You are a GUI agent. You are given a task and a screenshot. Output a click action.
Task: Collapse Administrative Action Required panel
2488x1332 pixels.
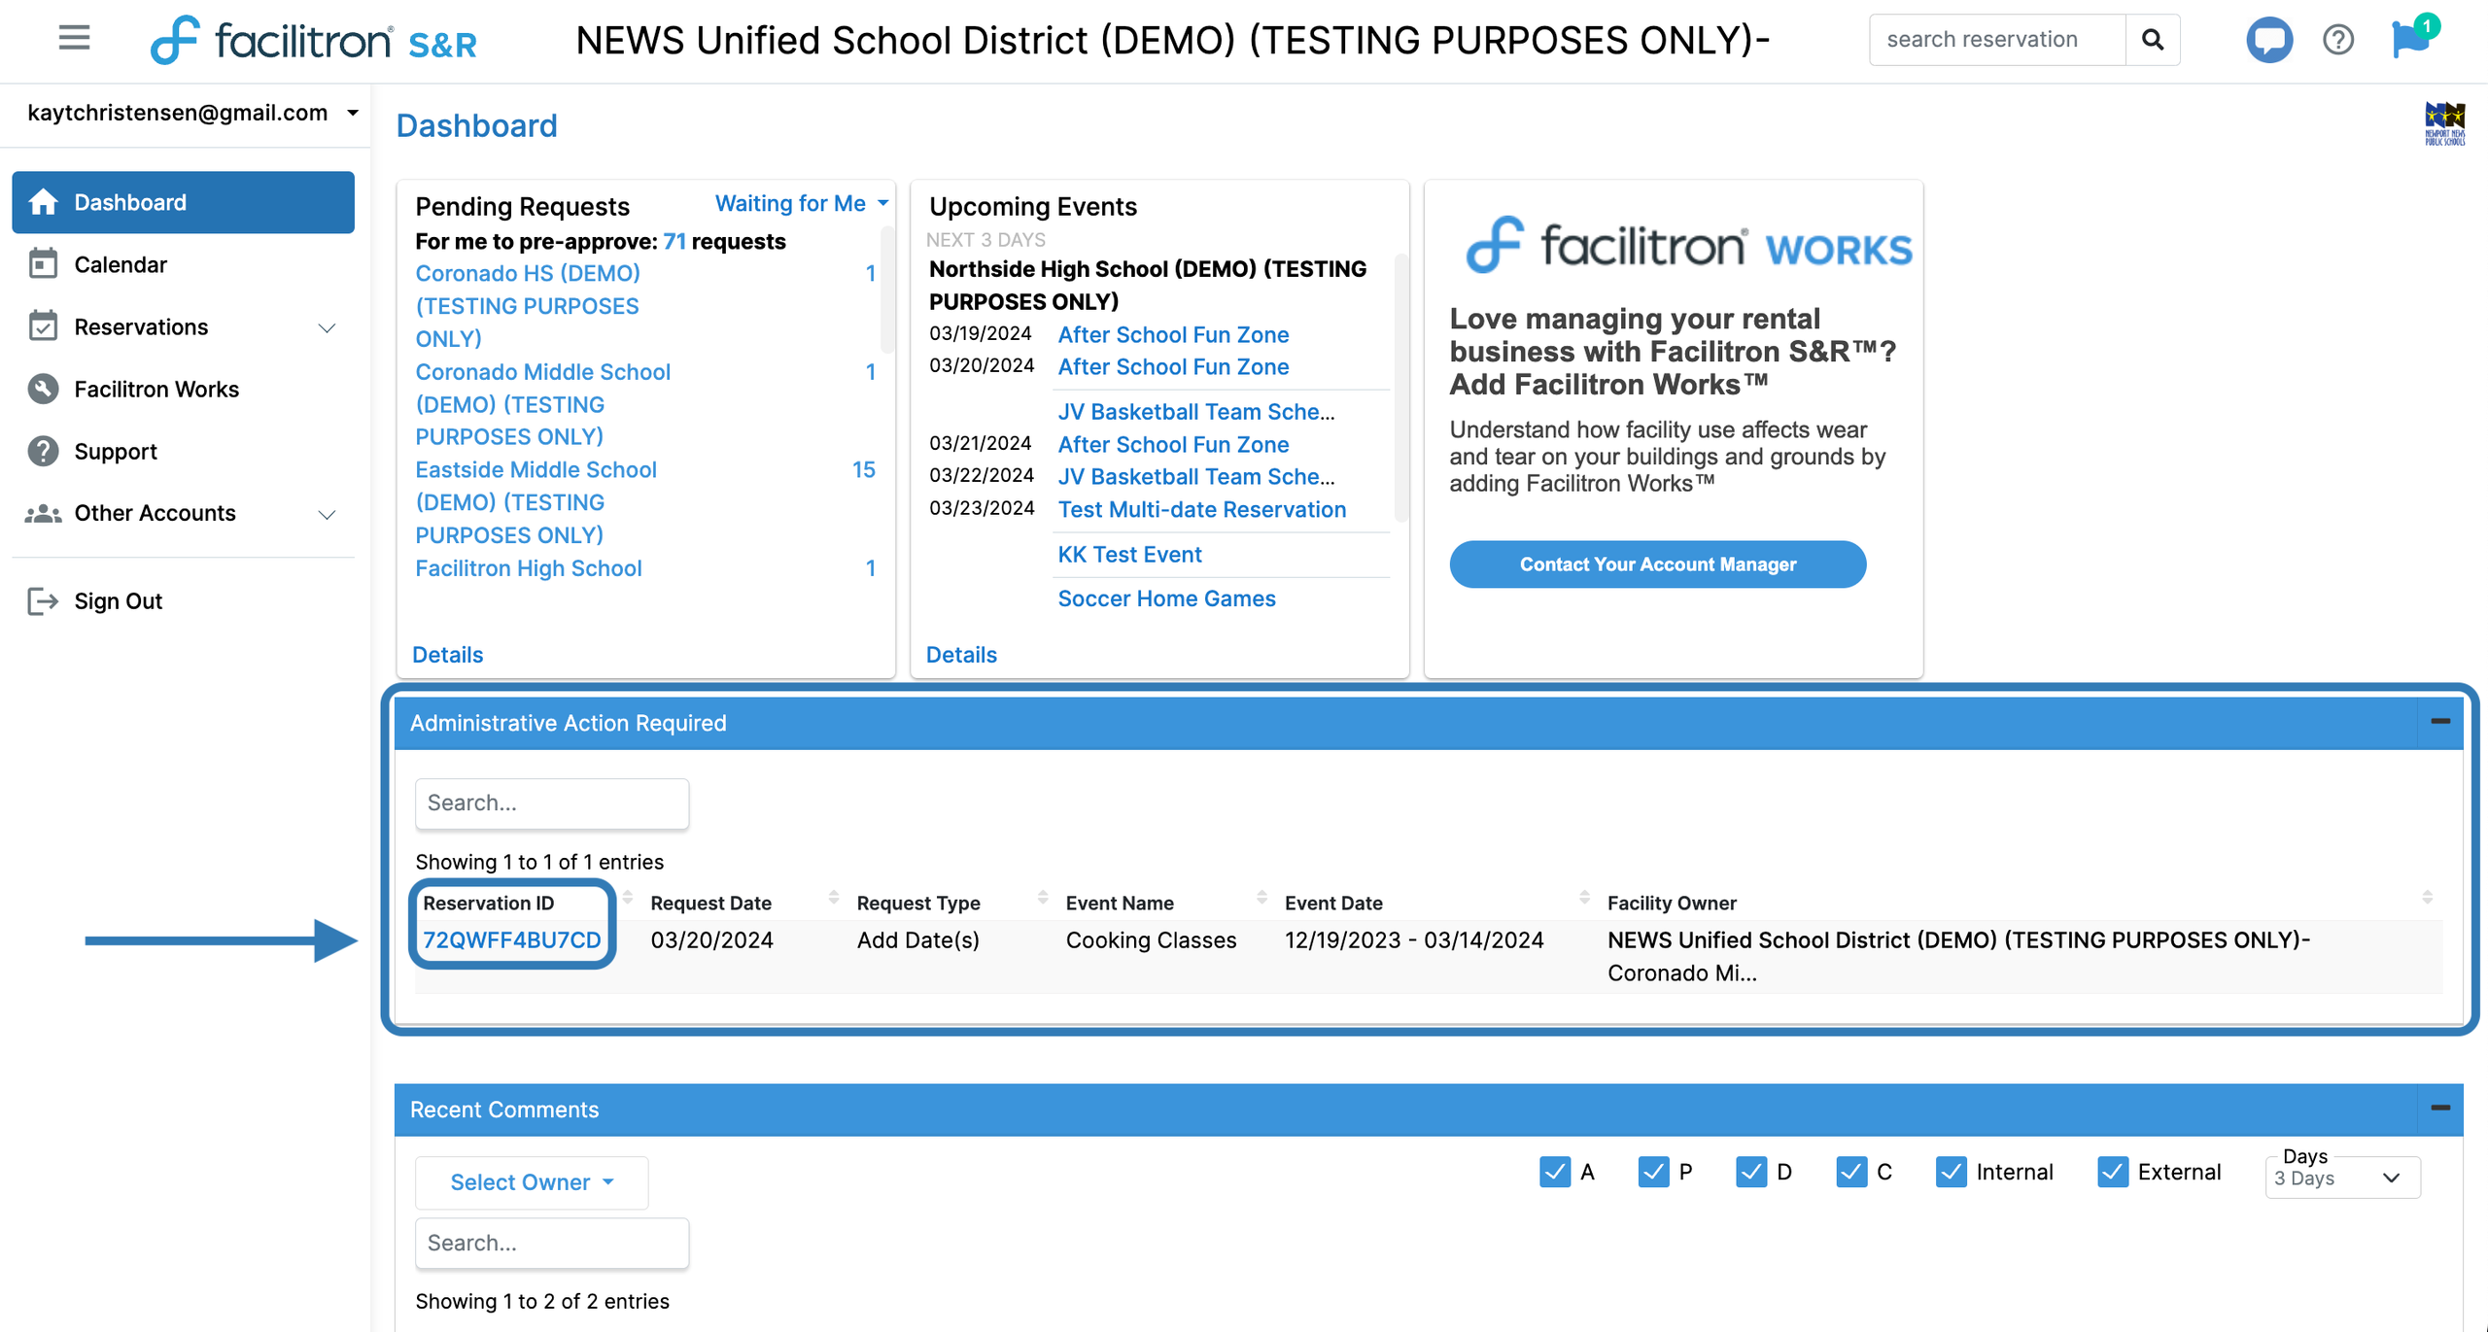[x=2439, y=722]
